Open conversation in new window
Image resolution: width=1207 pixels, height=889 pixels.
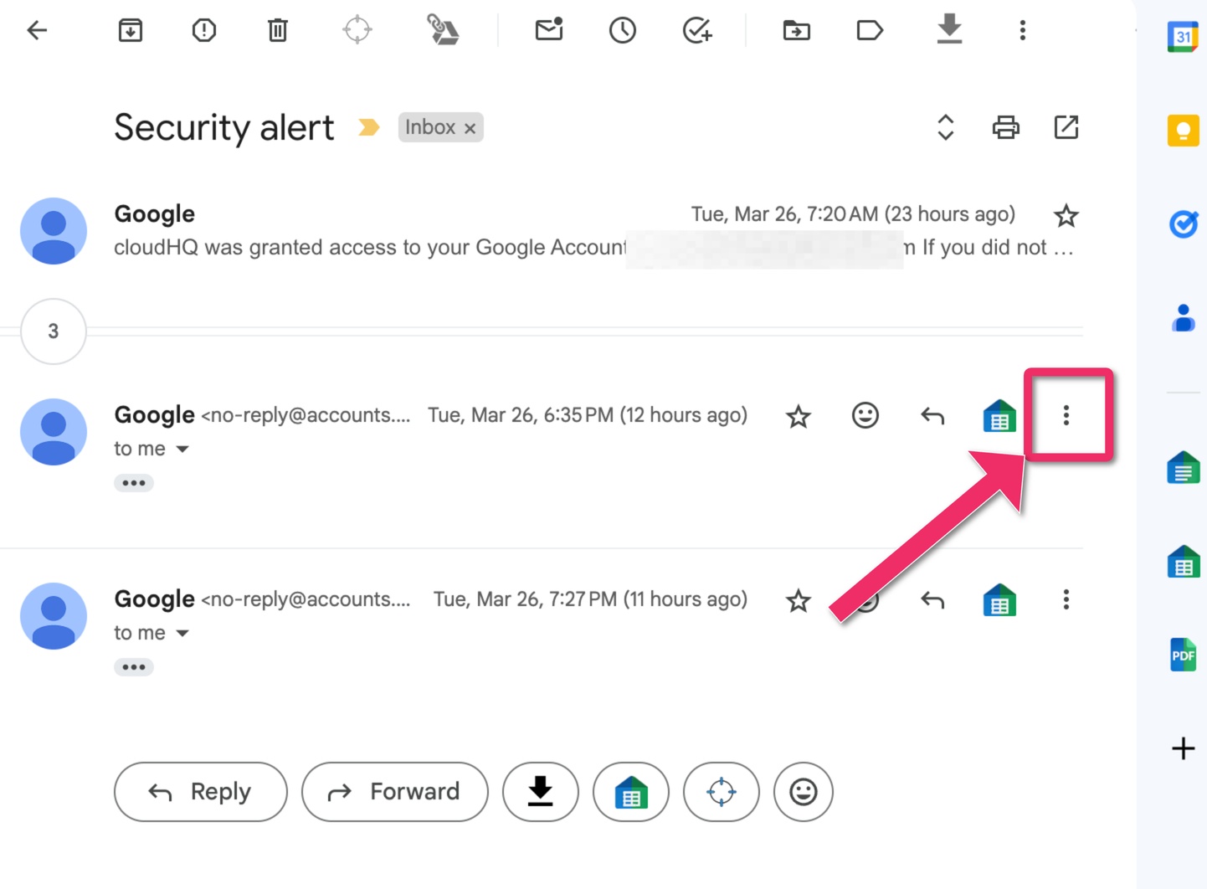point(1066,127)
